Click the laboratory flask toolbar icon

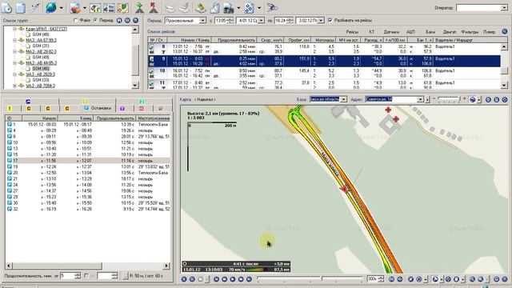[x=214, y=7]
